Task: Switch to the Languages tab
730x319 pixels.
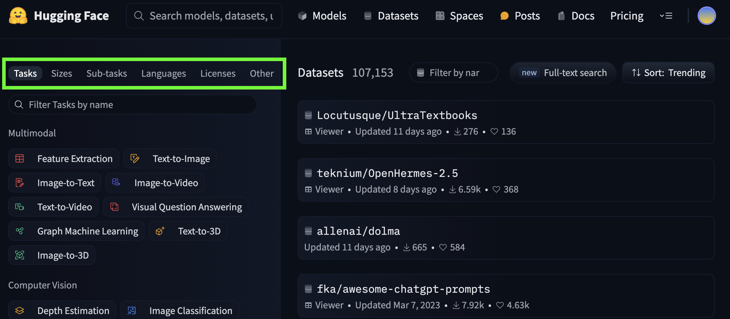Action: (163, 73)
